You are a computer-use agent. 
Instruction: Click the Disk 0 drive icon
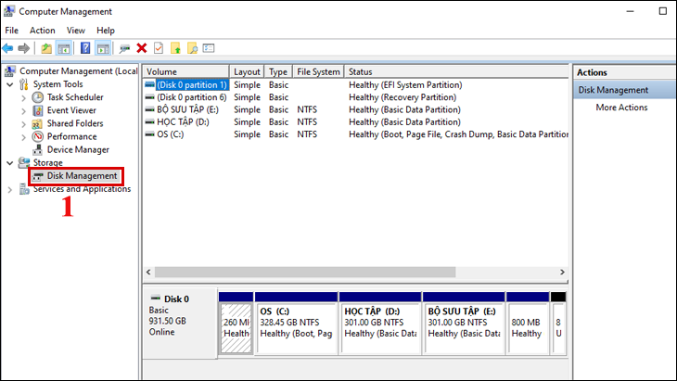pyautogui.click(x=156, y=298)
